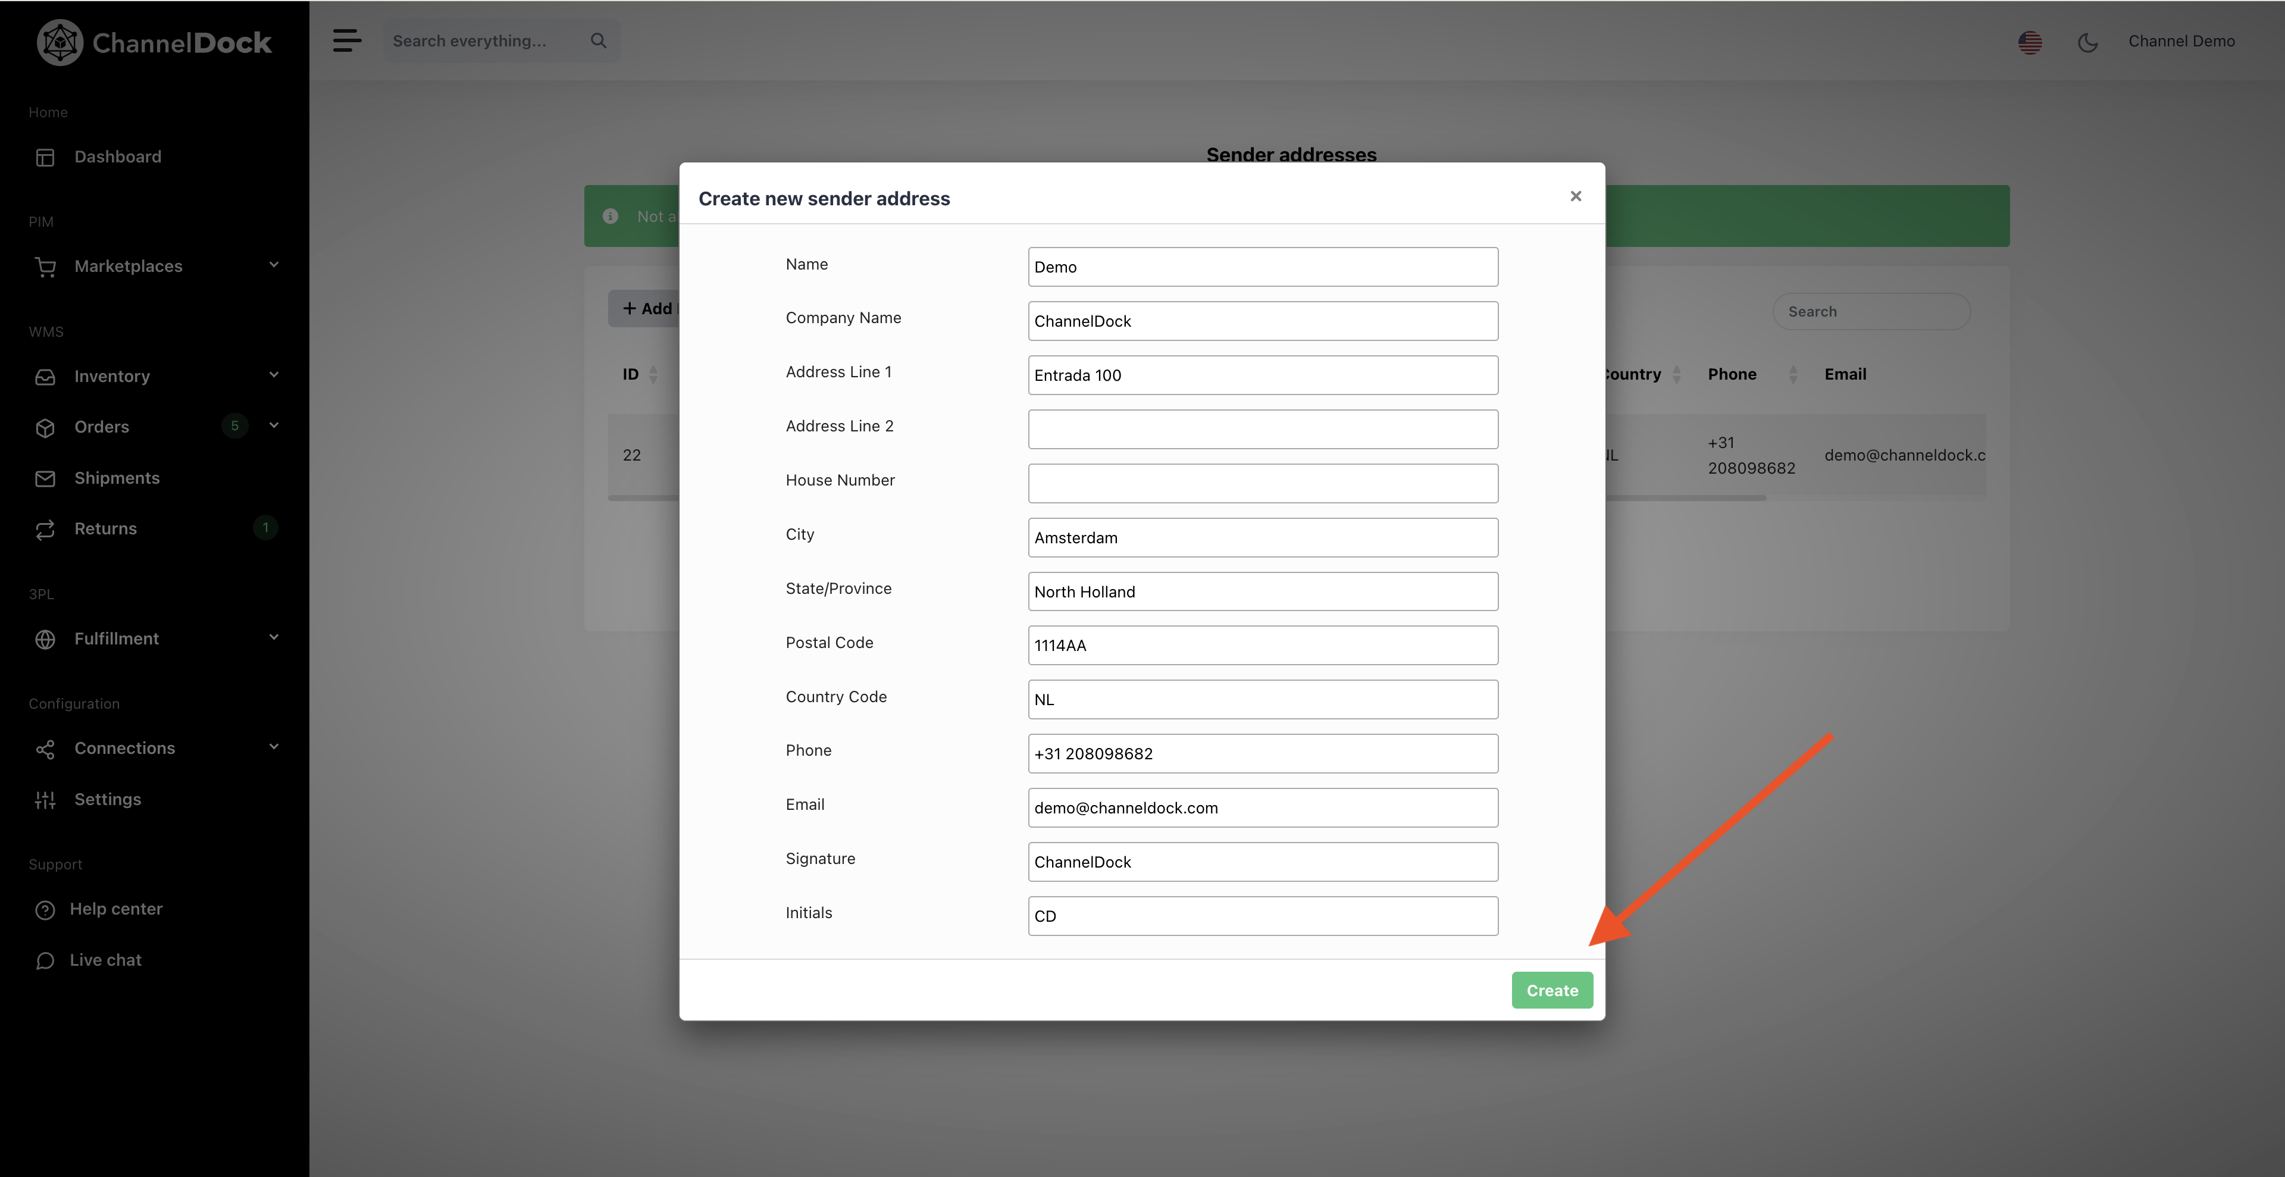Click the Postal Code input field

click(x=1262, y=646)
